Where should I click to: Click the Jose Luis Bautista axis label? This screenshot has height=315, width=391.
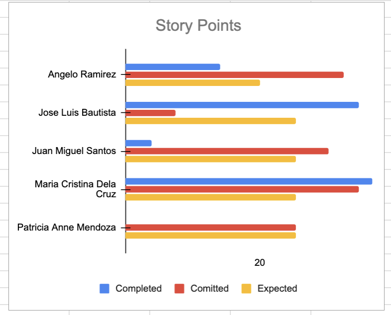tap(77, 113)
